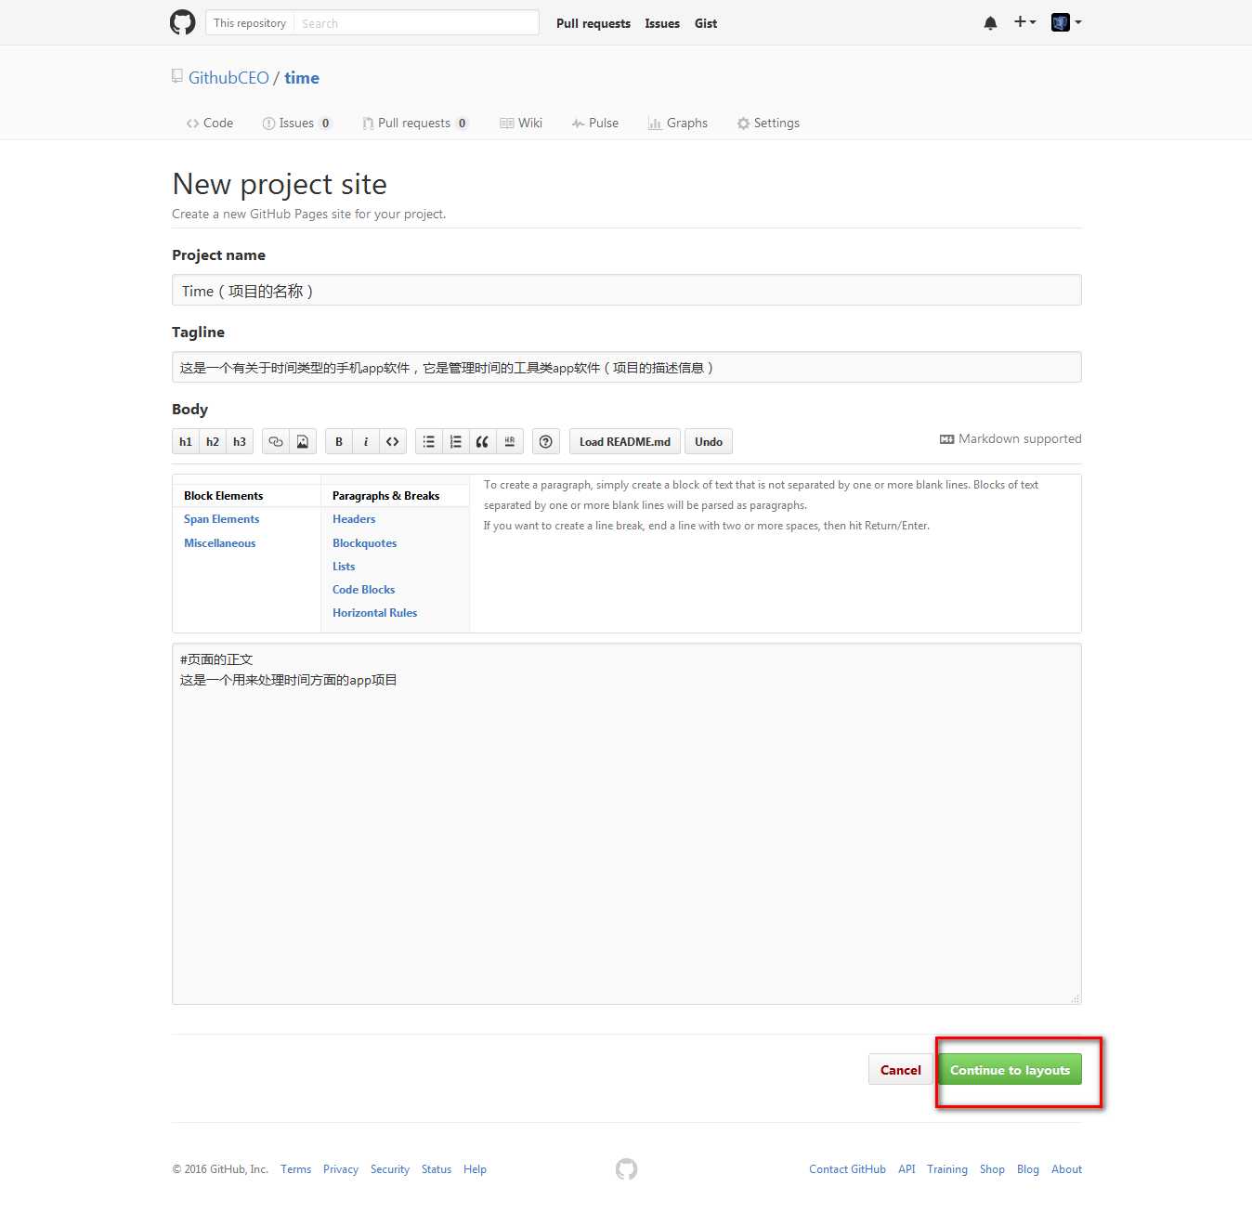Open Terms footer link
The width and height of the screenshot is (1252, 1213).
[296, 1169]
